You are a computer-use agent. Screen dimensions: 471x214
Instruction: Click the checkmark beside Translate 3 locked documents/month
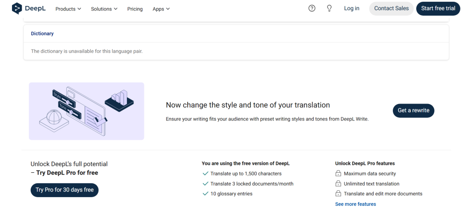(x=206, y=184)
